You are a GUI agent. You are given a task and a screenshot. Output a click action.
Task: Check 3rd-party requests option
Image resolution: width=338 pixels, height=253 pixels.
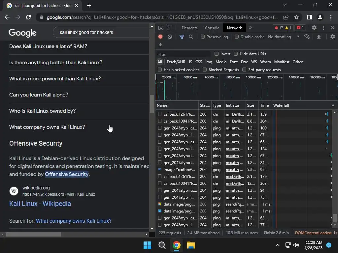coord(244,70)
